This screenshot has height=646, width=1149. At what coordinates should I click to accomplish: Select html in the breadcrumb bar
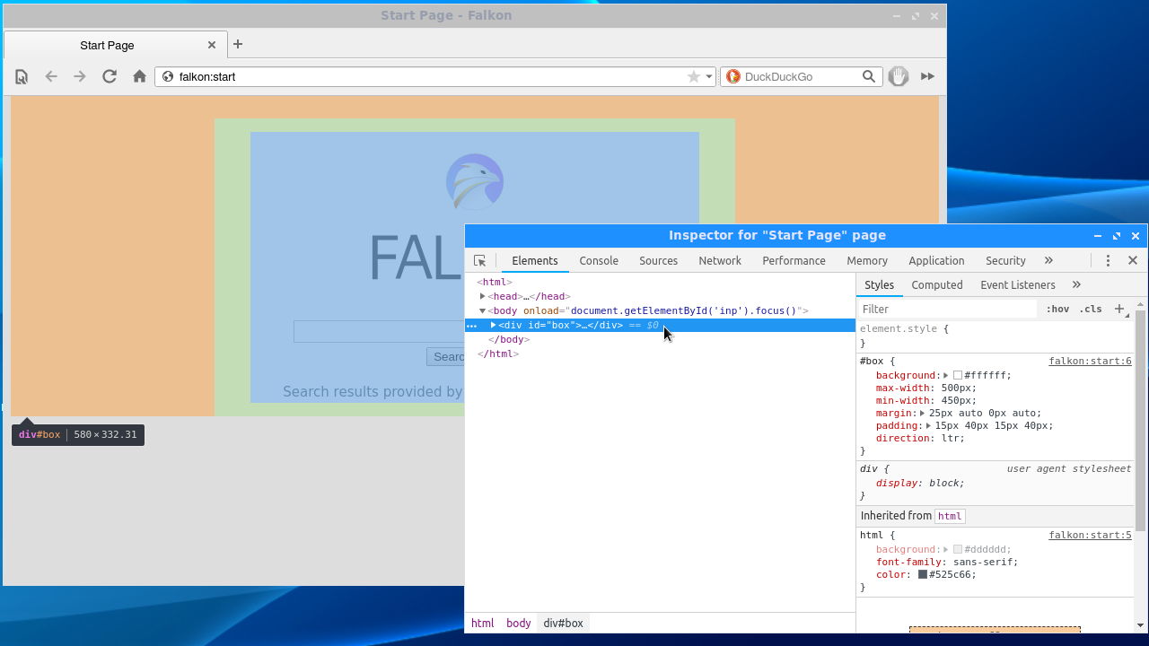pos(483,624)
